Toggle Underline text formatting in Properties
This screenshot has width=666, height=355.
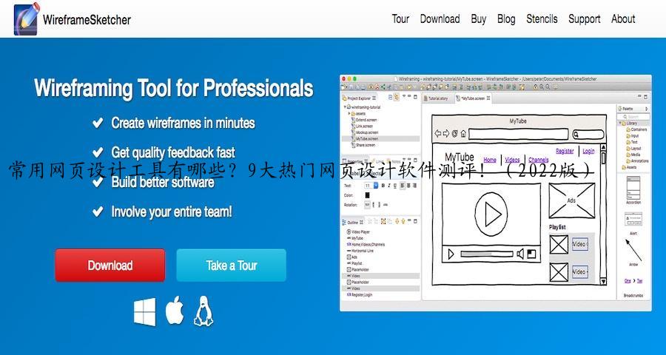(395, 186)
